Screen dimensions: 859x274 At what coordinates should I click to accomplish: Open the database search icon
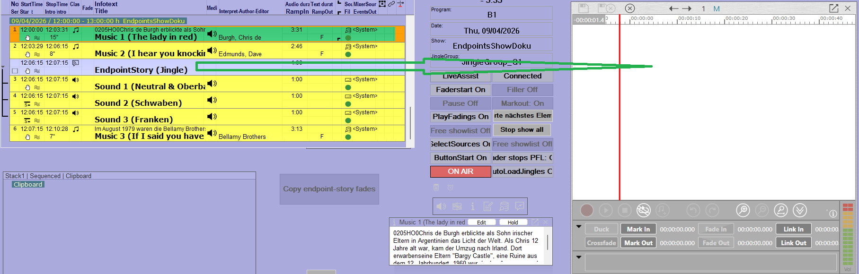(x=504, y=206)
